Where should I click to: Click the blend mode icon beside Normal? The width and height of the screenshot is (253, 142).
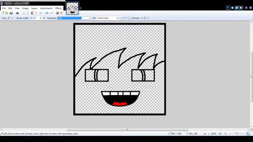[129, 18]
